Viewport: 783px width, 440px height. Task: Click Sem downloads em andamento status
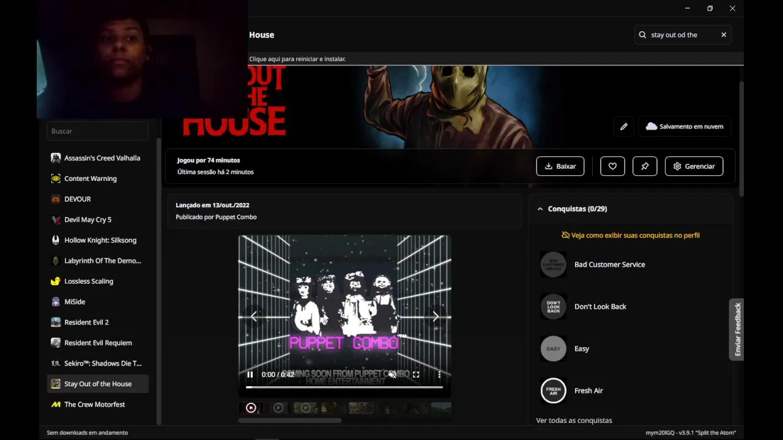(87, 433)
